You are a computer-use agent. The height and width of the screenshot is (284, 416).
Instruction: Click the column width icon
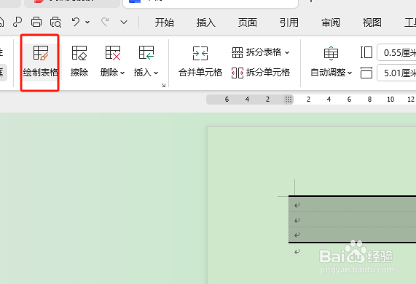366,73
